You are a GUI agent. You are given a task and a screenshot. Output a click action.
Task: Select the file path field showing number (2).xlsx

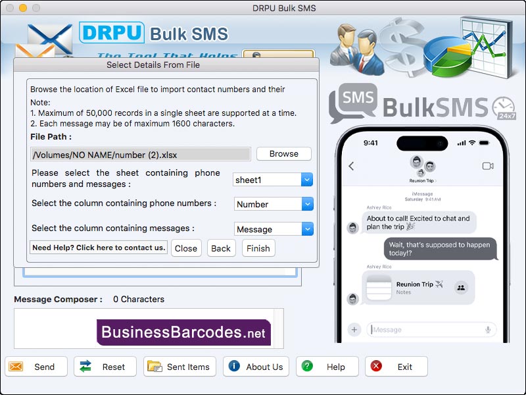pos(140,154)
